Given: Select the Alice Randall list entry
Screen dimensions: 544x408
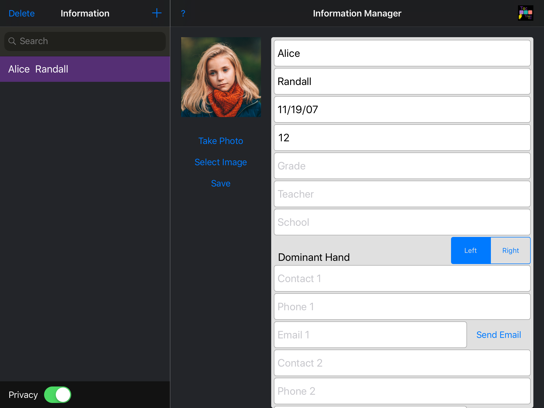Looking at the screenshot, I should 85,69.
